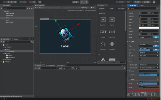Viewport: 161px width, 100px height.
Task: Open the Rendering dropdown in scene toolbar
Action: click(84, 8)
